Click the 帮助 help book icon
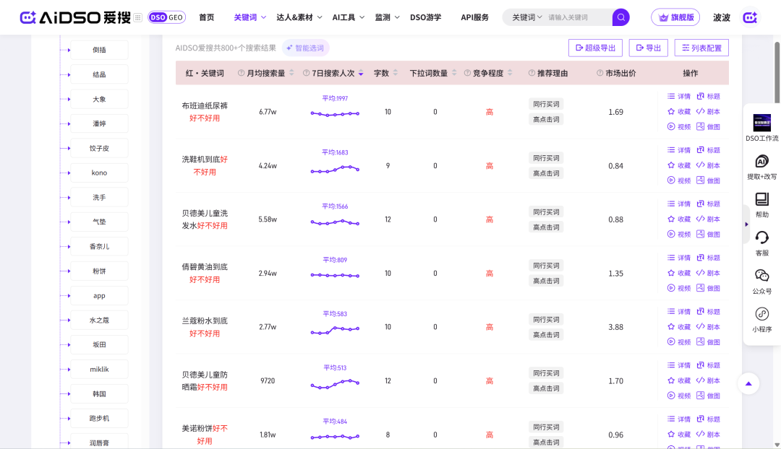The image size is (781, 449). pos(761,199)
